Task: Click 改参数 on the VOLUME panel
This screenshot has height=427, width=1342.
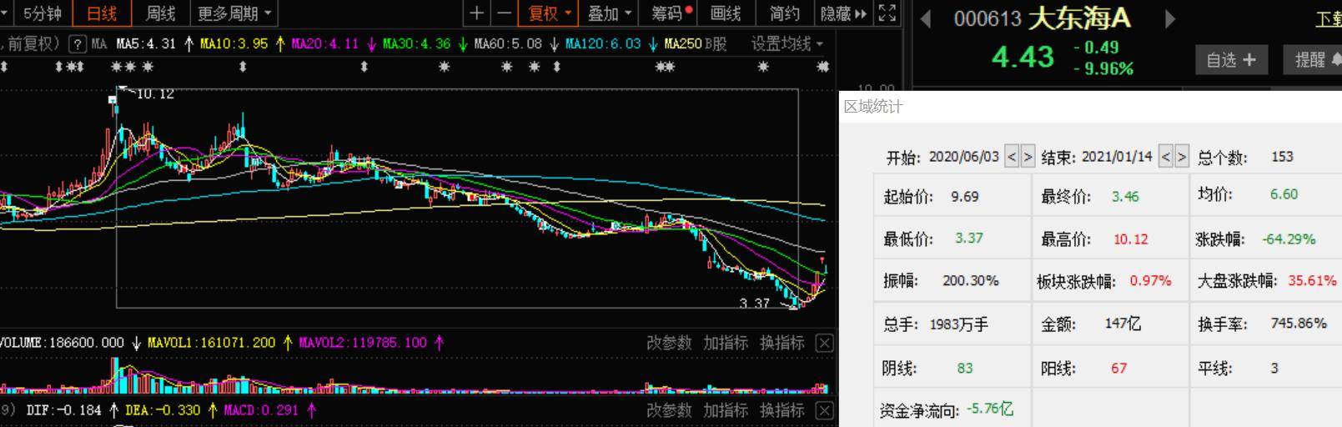Action: (669, 343)
